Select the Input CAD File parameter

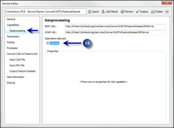[17, 60]
